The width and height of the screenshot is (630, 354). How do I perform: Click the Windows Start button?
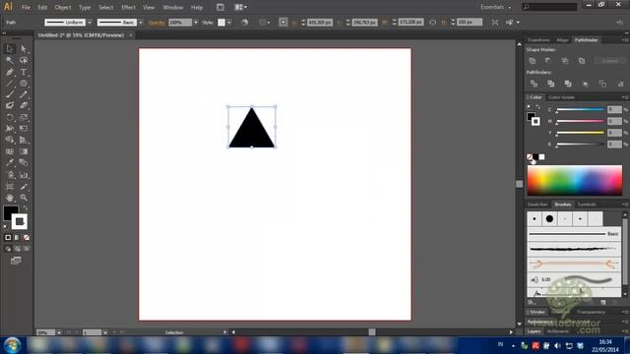[12, 345]
